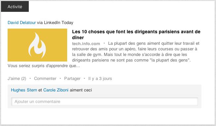216x126 pixels.
Task: Share the post with Partager
Action: coord(72,79)
